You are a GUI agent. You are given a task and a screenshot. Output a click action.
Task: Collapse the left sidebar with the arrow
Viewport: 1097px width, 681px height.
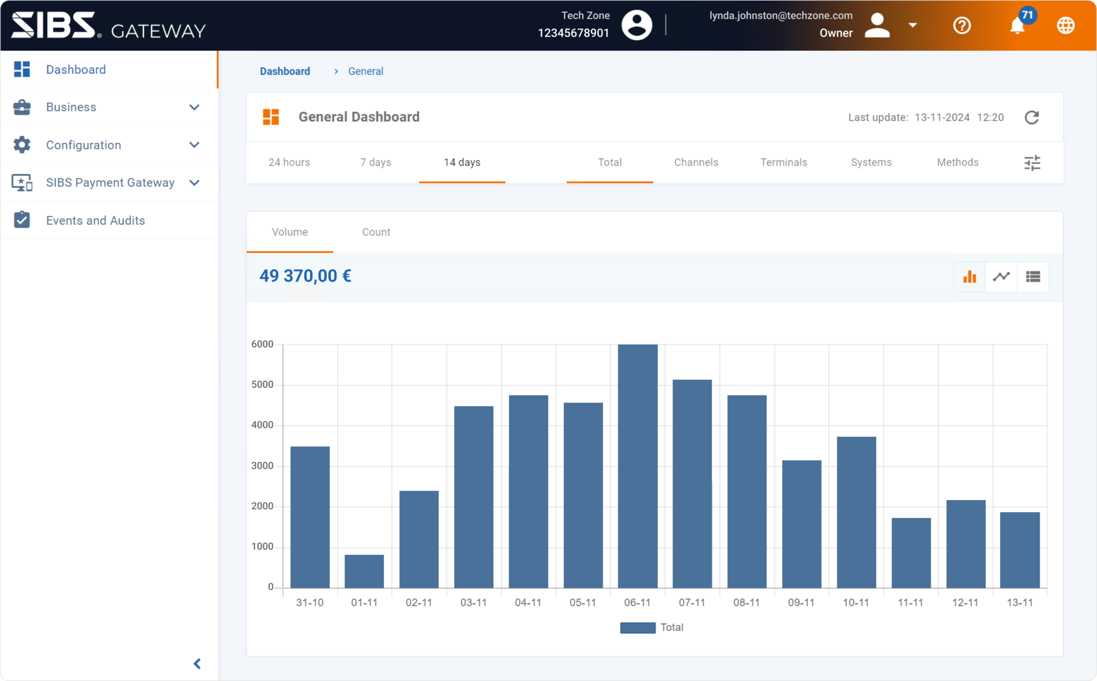(197, 663)
